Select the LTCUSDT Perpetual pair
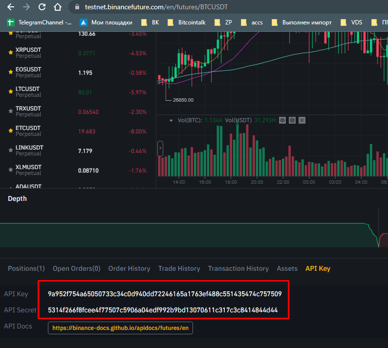Viewport: 388px width, 348px height. (x=28, y=92)
